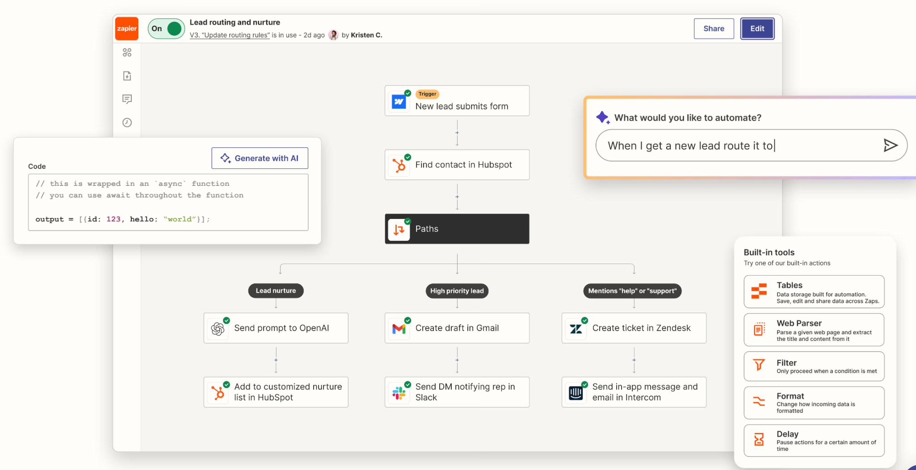Open the Zap details file icon
The height and width of the screenshot is (470, 916).
tap(127, 76)
